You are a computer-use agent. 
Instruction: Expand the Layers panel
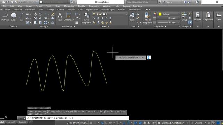click(105, 26)
